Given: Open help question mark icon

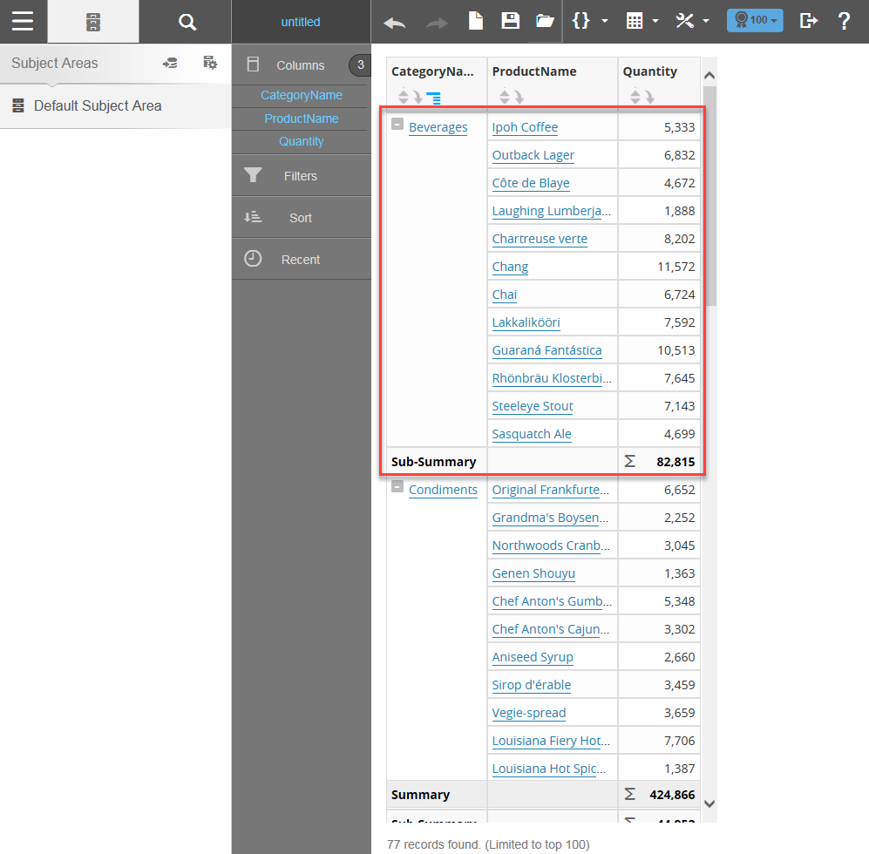Looking at the screenshot, I should [x=844, y=22].
